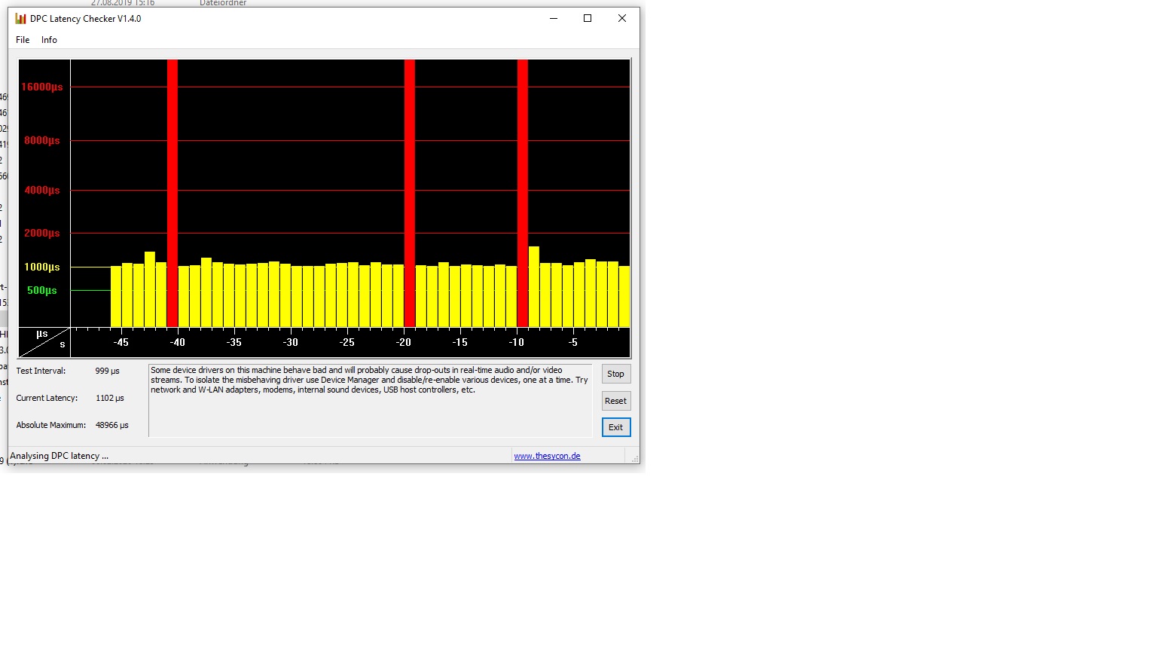Viewport: 1157px width, 651px height.
Task: Click the Test Interval value 999 µs
Action: tap(108, 371)
